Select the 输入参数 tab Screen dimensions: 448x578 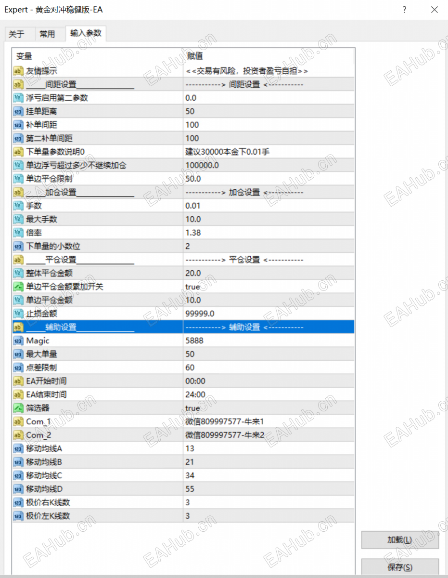[86, 33]
